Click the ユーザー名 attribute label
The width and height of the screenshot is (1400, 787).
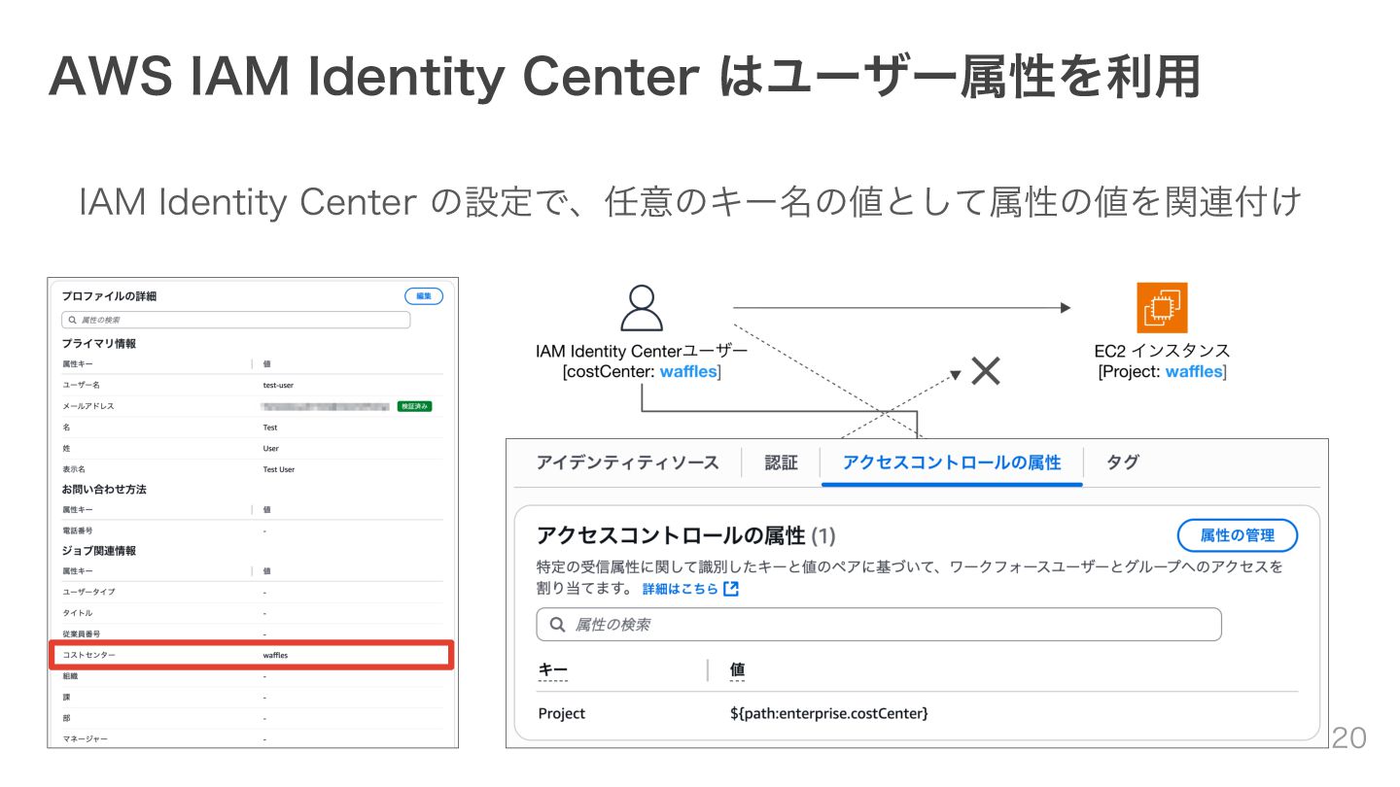[81, 386]
